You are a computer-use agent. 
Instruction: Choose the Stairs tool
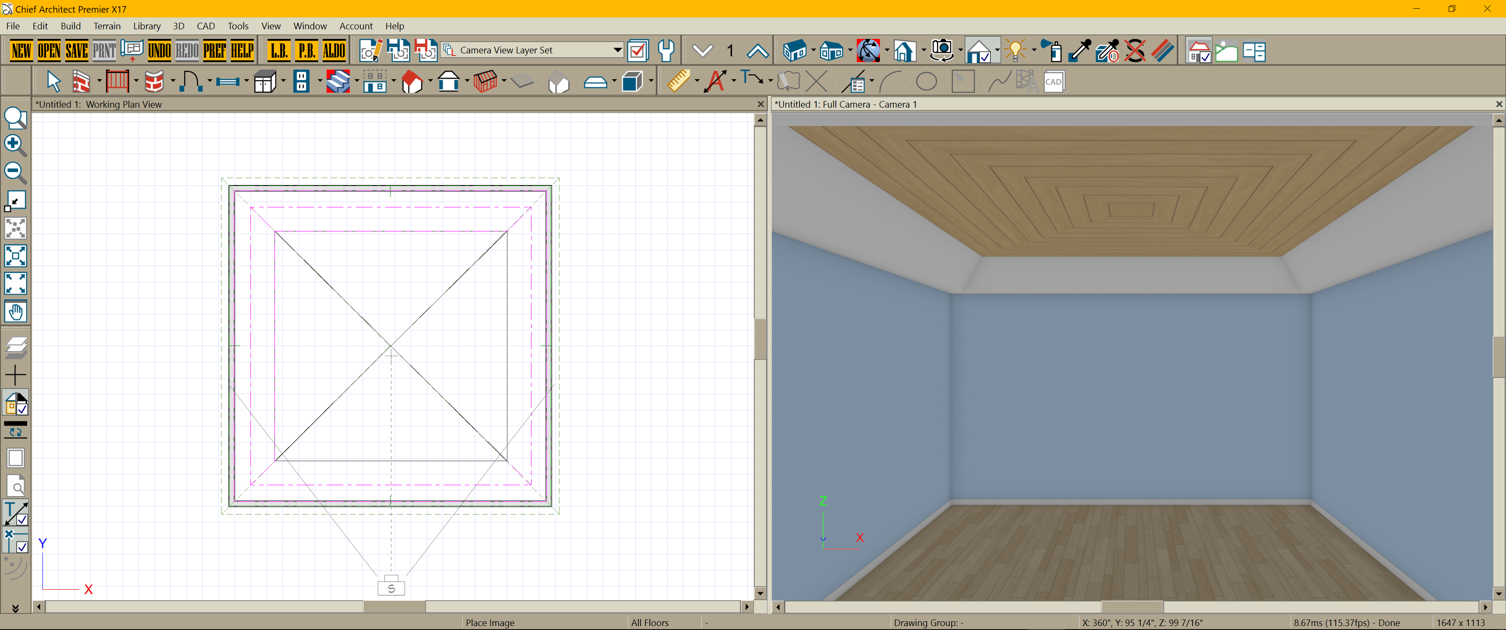(x=338, y=82)
